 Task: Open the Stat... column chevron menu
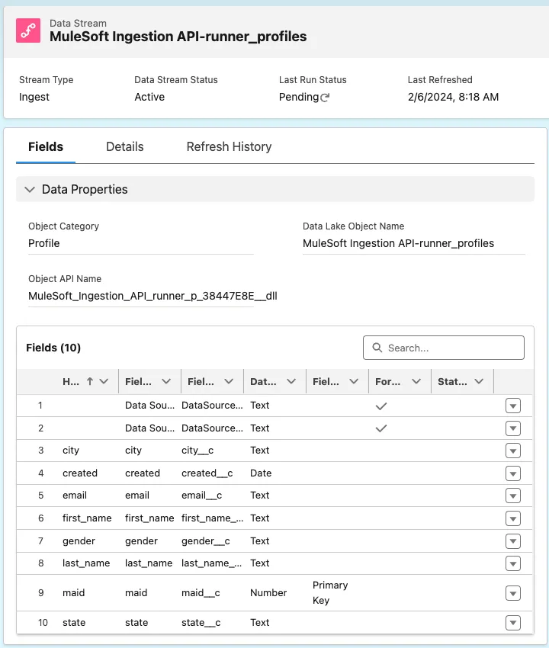click(x=479, y=381)
